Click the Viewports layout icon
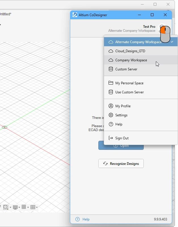The width and height of the screenshot is (178, 227). click(x=33, y=207)
